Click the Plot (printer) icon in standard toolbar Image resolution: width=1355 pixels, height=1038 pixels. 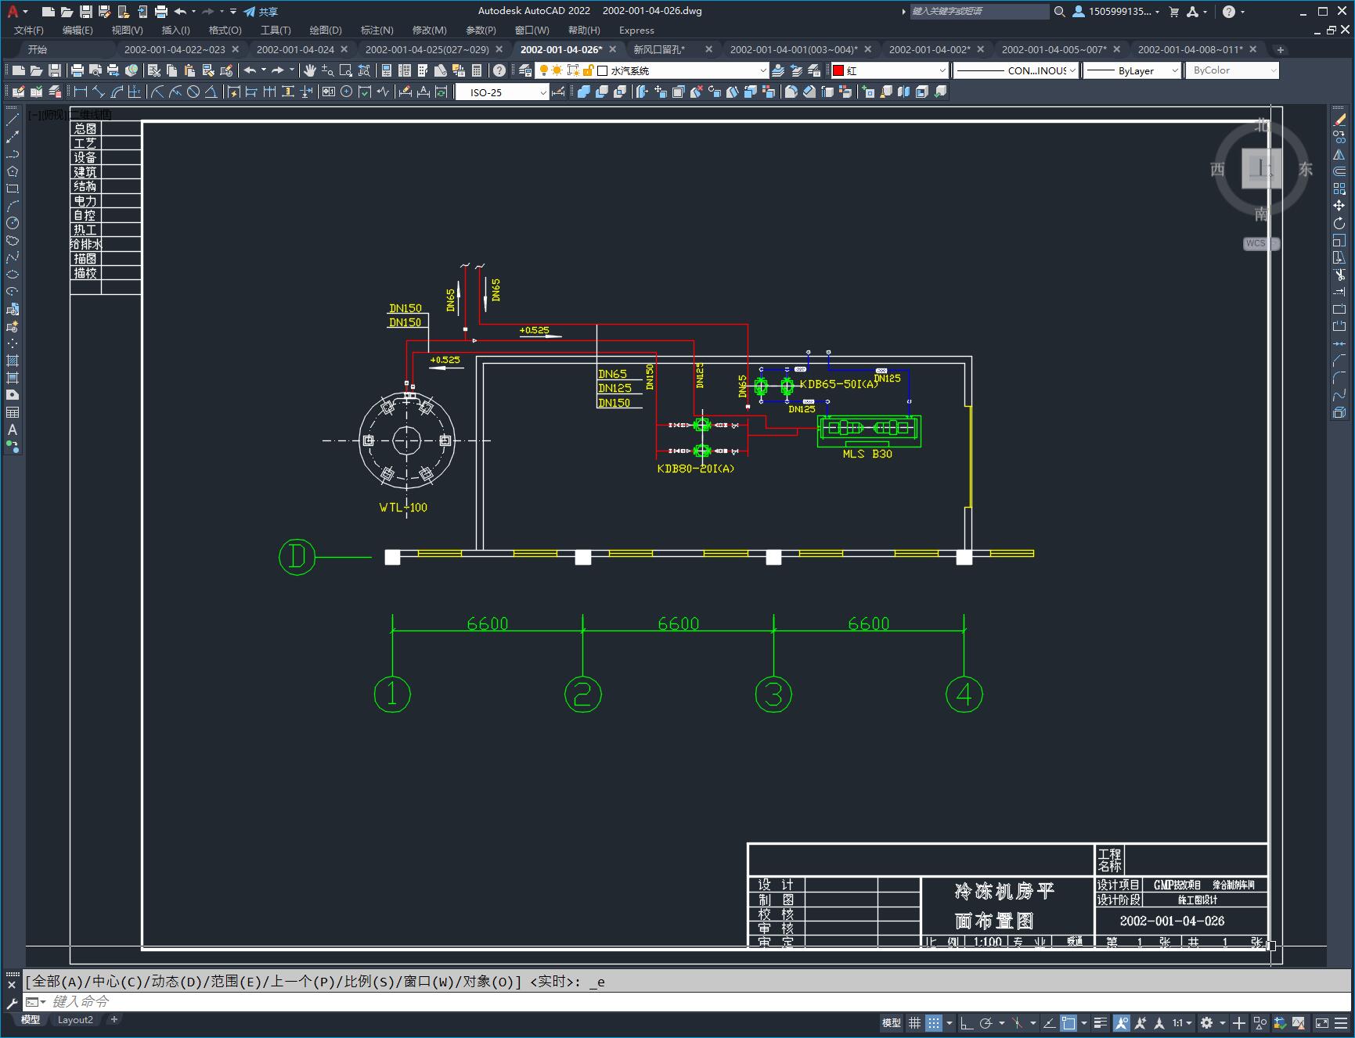click(77, 70)
